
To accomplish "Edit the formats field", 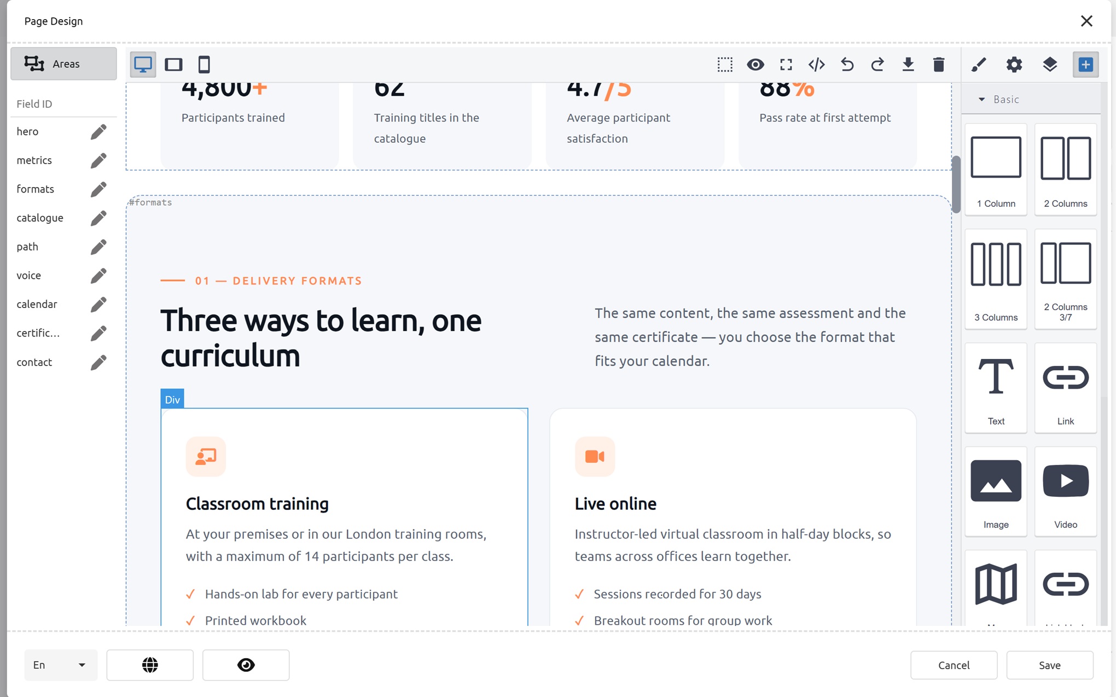I will tap(98, 189).
